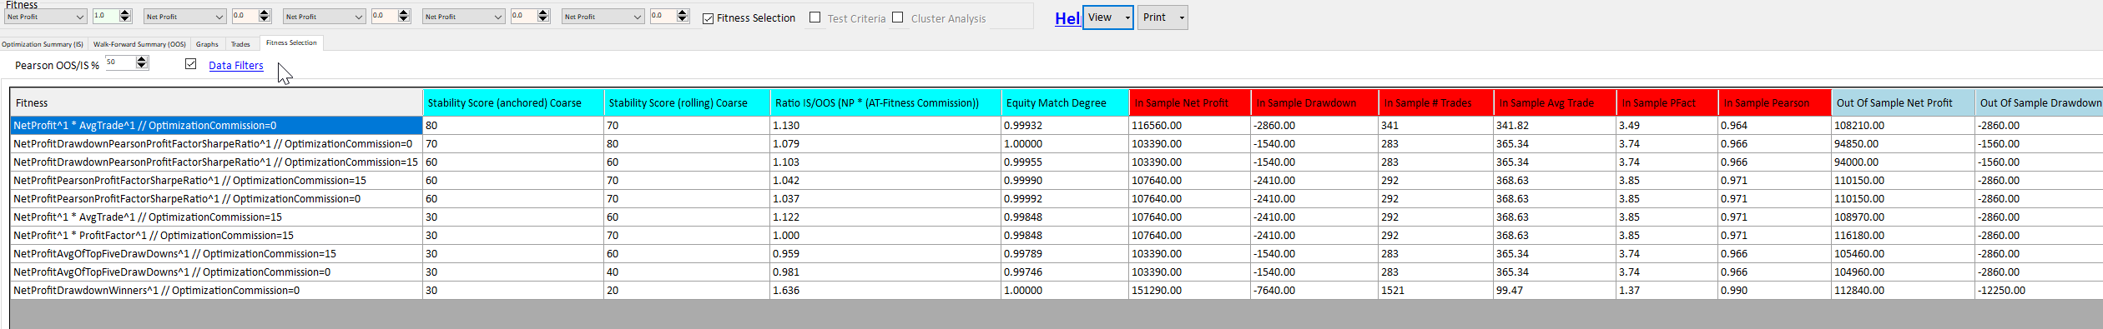The image size is (2103, 329).
Task: Click inside the 1.0 fitness weight field
Action: coord(105,16)
